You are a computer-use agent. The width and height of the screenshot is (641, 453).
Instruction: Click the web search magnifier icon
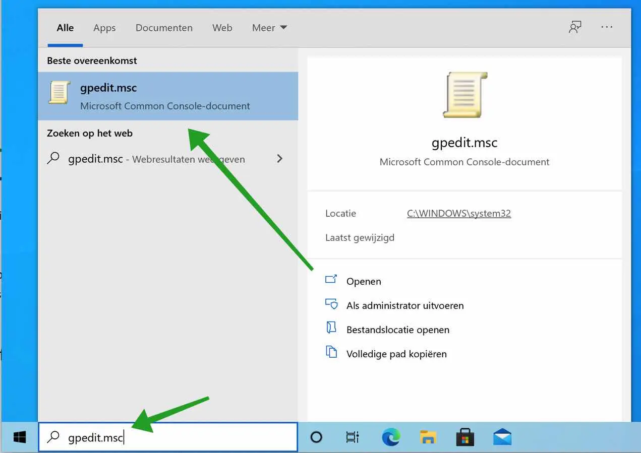point(53,159)
